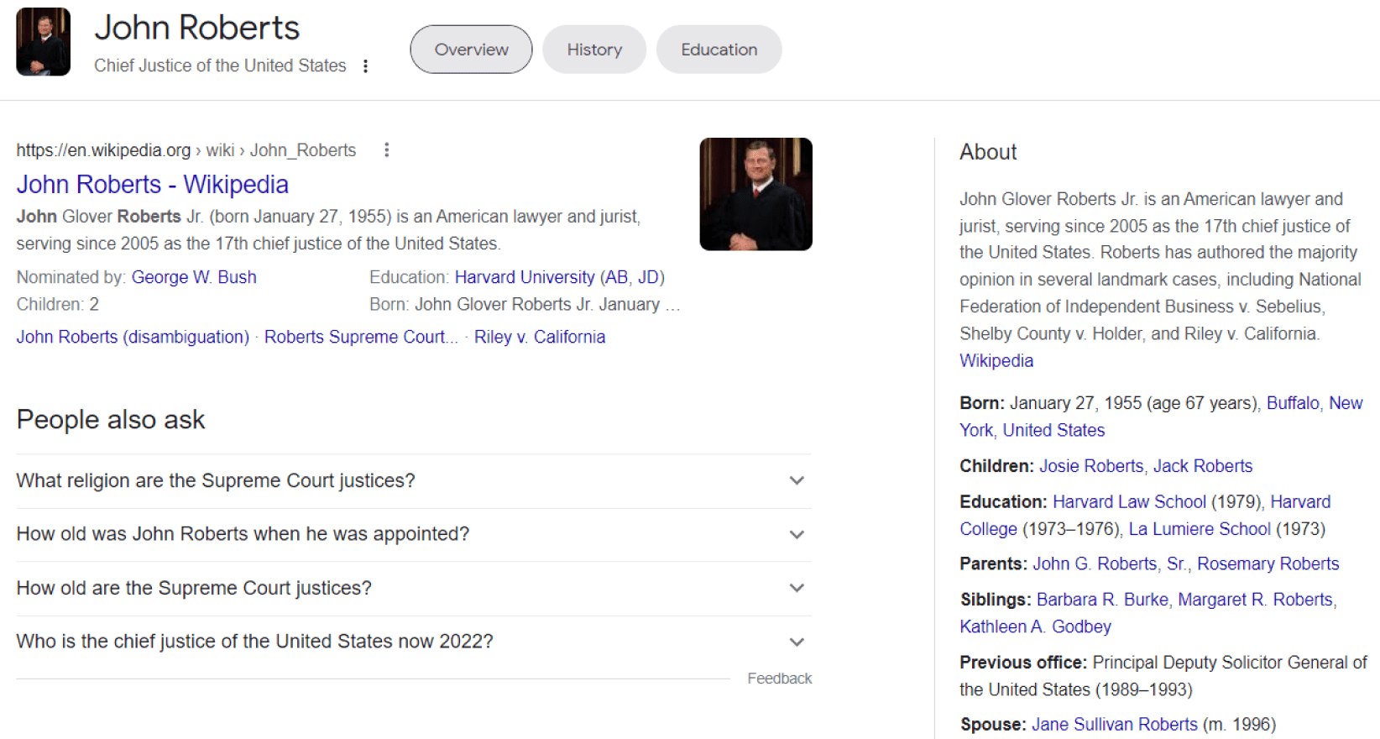Image resolution: width=1380 pixels, height=739 pixels.
Task: Open the John Roberts - Wikipedia result
Action: (153, 185)
